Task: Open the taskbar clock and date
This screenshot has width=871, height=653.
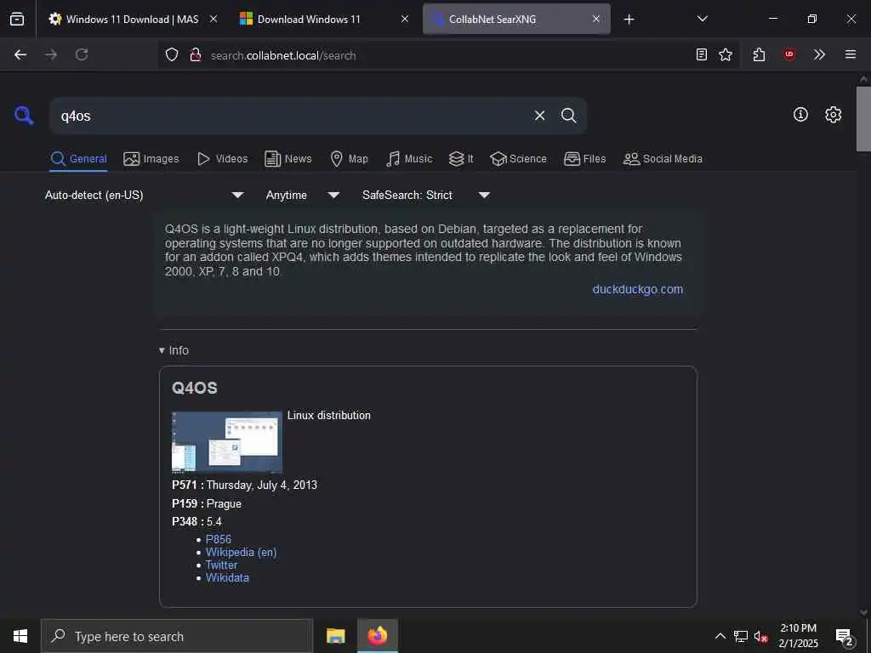Action: pyautogui.click(x=798, y=636)
